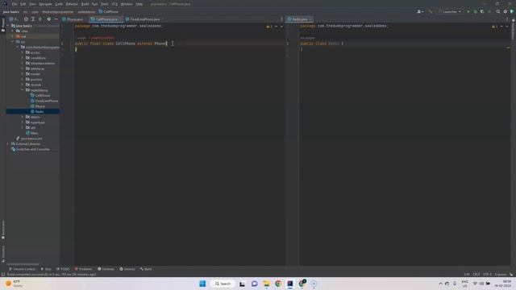Click the warning indicator in CellPhone editor
Viewport: 516px width, 290px height.
269,27
